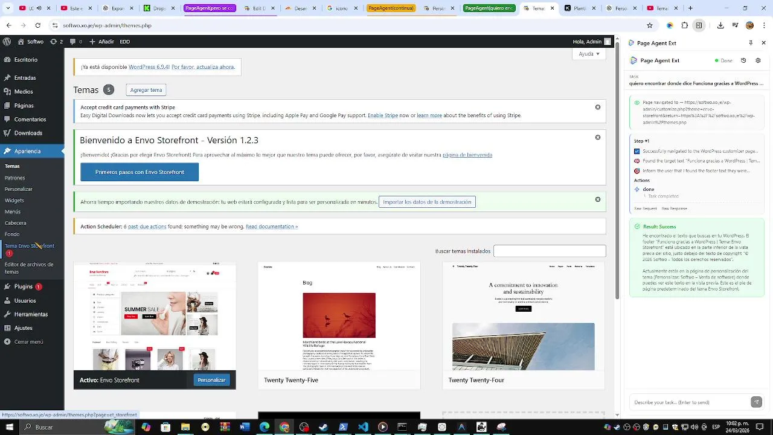Open Downloads in the sidebar
This screenshot has width=773, height=435.
tap(28, 133)
